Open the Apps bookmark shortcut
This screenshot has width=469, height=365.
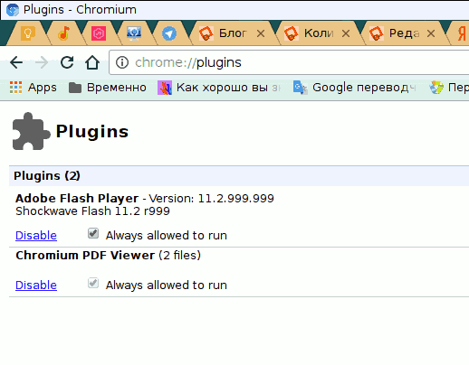point(33,88)
